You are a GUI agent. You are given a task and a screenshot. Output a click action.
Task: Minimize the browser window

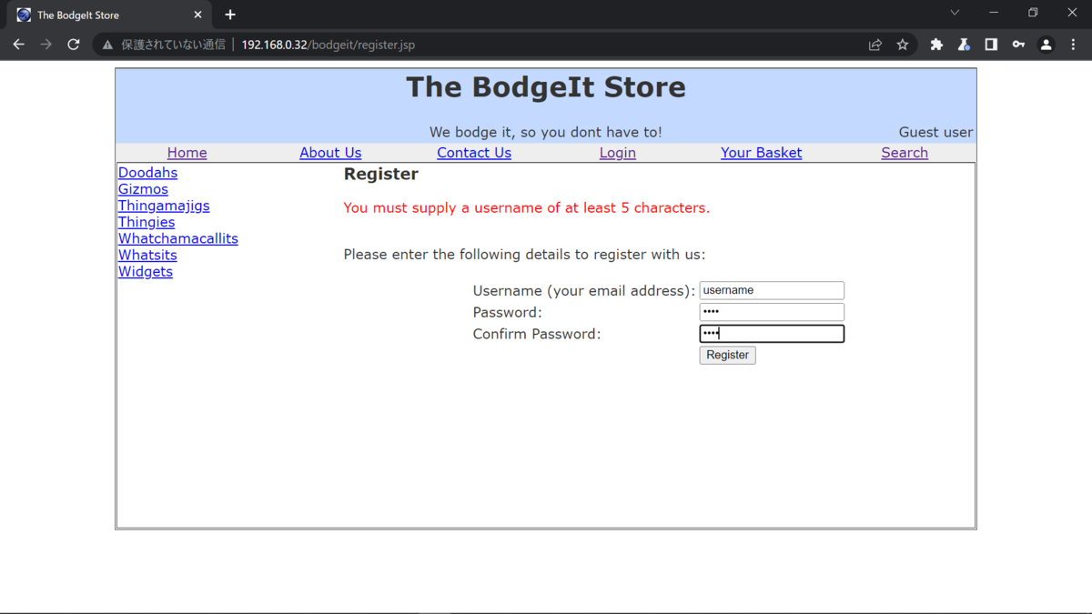[994, 13]
